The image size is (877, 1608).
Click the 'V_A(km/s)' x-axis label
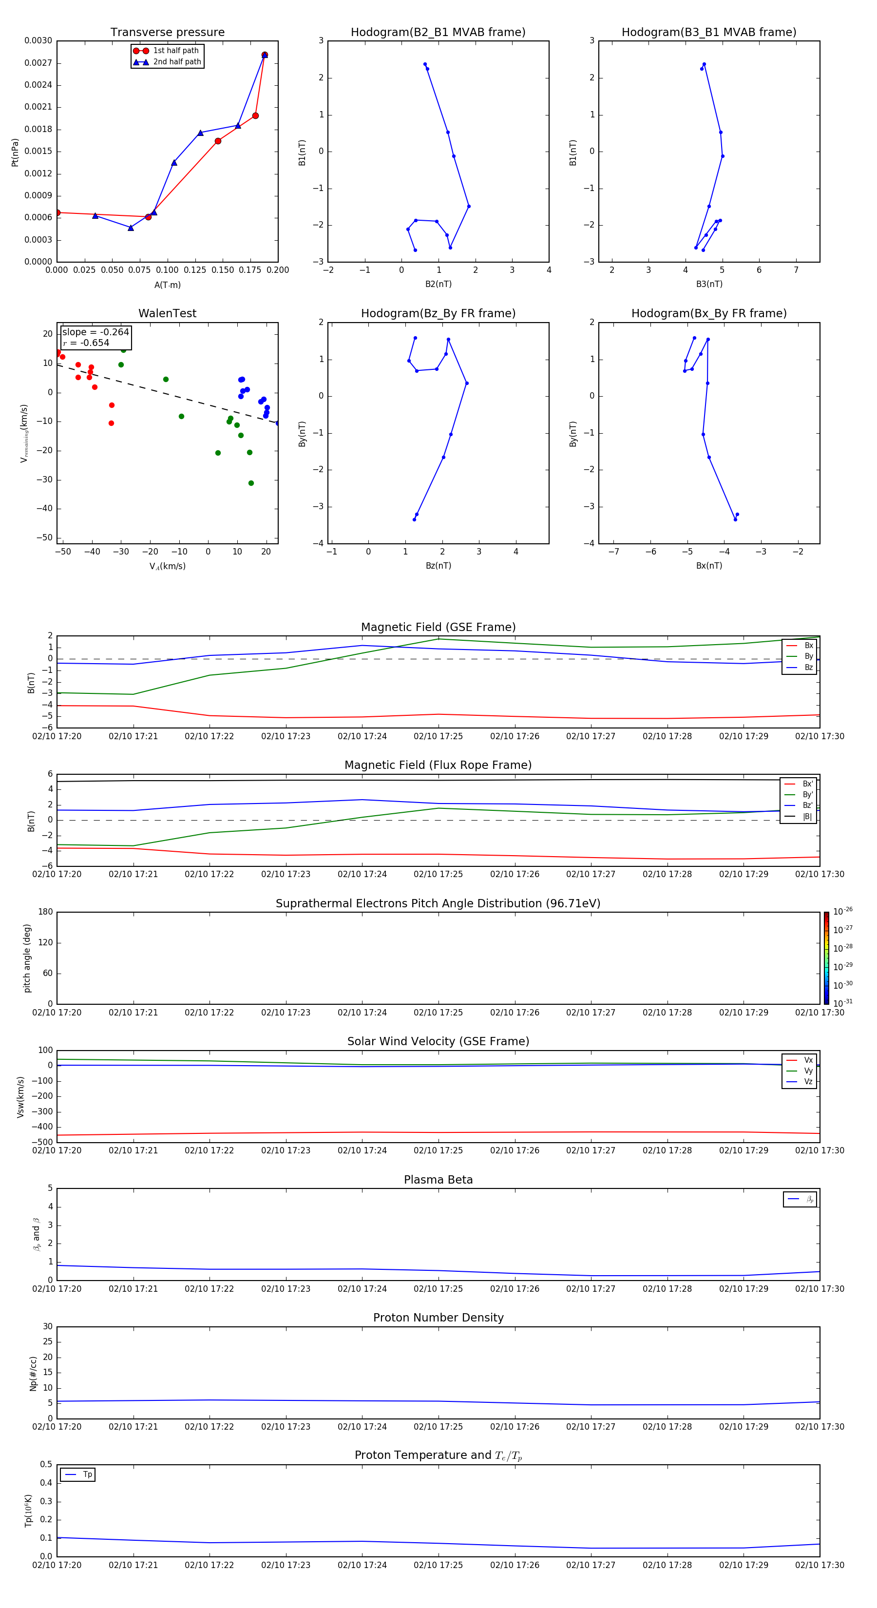point(167,566)
